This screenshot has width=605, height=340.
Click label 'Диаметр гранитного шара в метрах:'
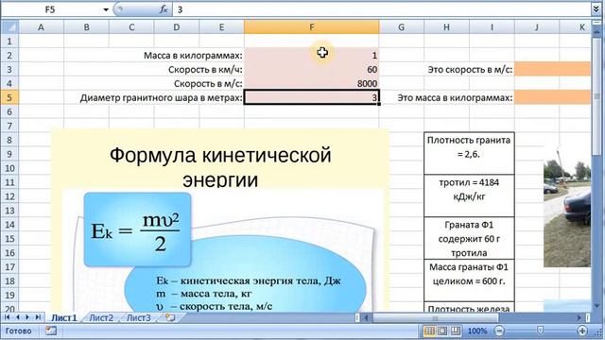click(x=162, y=98)
